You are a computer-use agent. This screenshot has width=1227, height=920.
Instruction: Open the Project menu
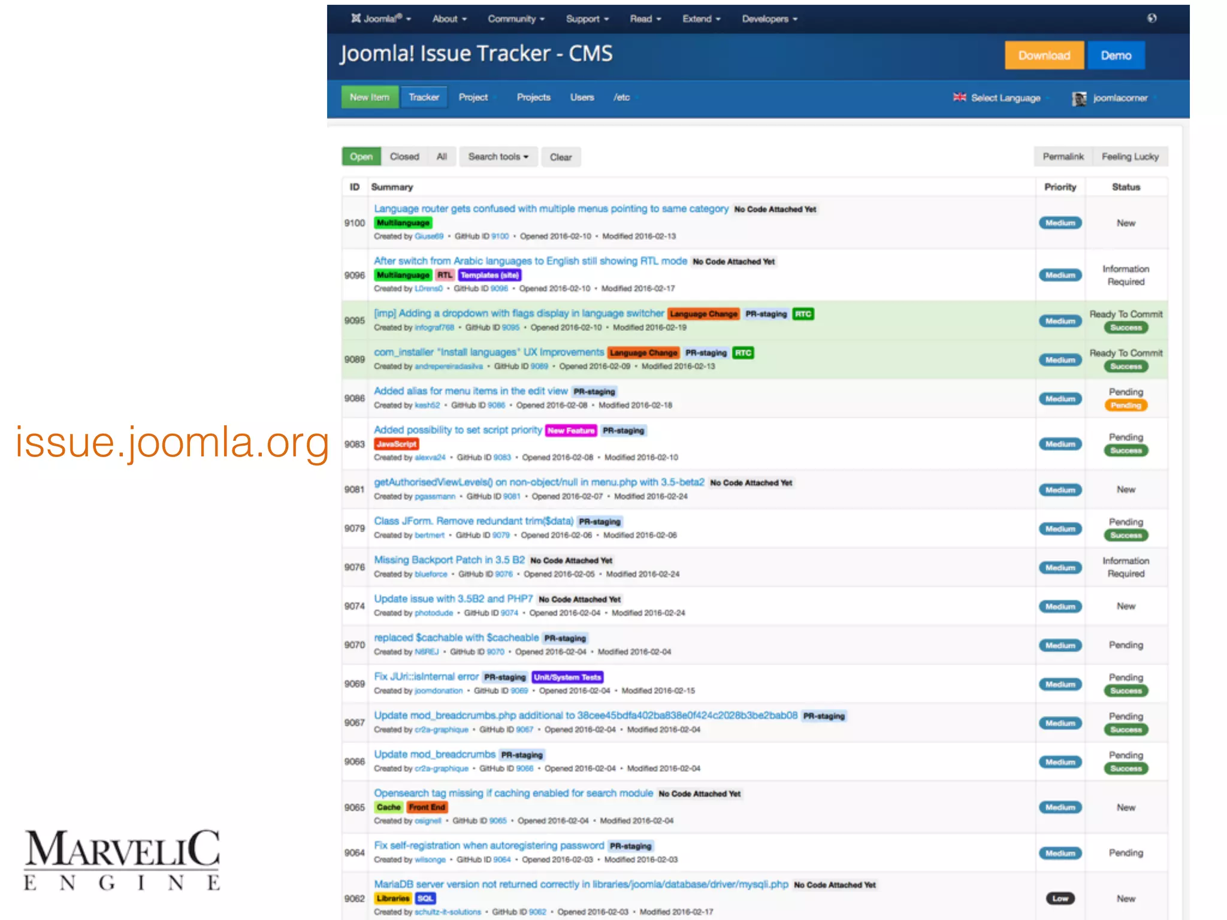click(x=477, y=97)
